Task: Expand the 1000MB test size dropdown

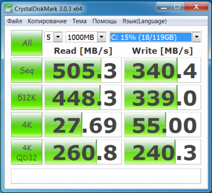Action: [x=86, y=37]
